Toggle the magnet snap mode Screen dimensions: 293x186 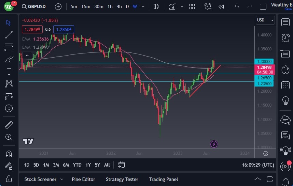pos(9,154)
